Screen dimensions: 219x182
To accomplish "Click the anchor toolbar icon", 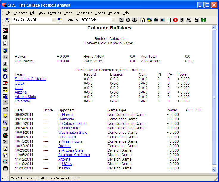I will (x=134, y=20).
